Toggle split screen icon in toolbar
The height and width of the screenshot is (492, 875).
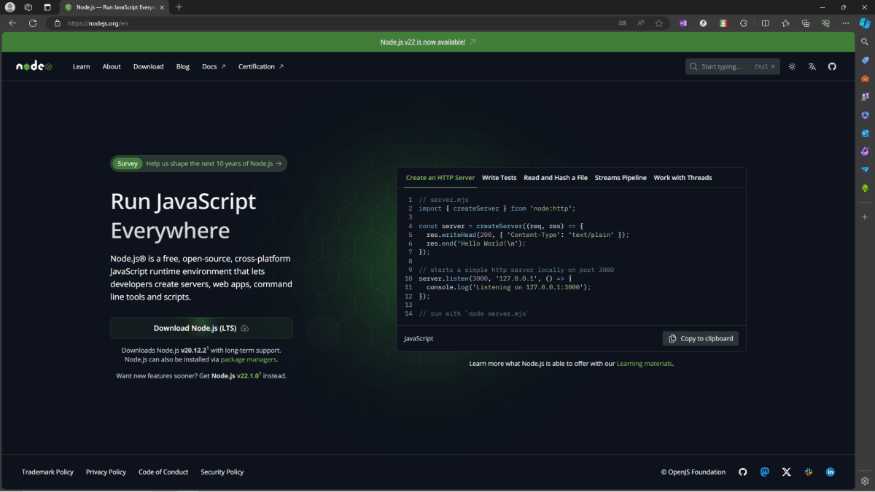(765, 23)
